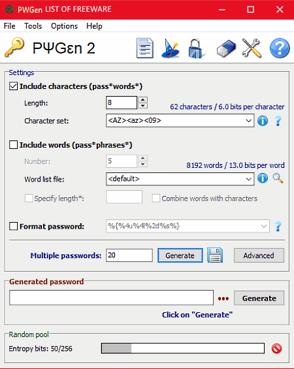Click the eraser clear clipboard icon
This screenshot has width=294, height=369.
click(x=226, y=48)
